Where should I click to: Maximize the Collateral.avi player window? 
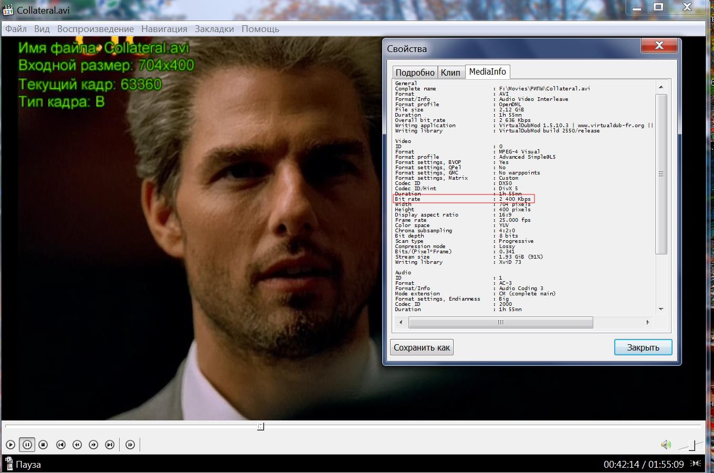click(658, 7)
